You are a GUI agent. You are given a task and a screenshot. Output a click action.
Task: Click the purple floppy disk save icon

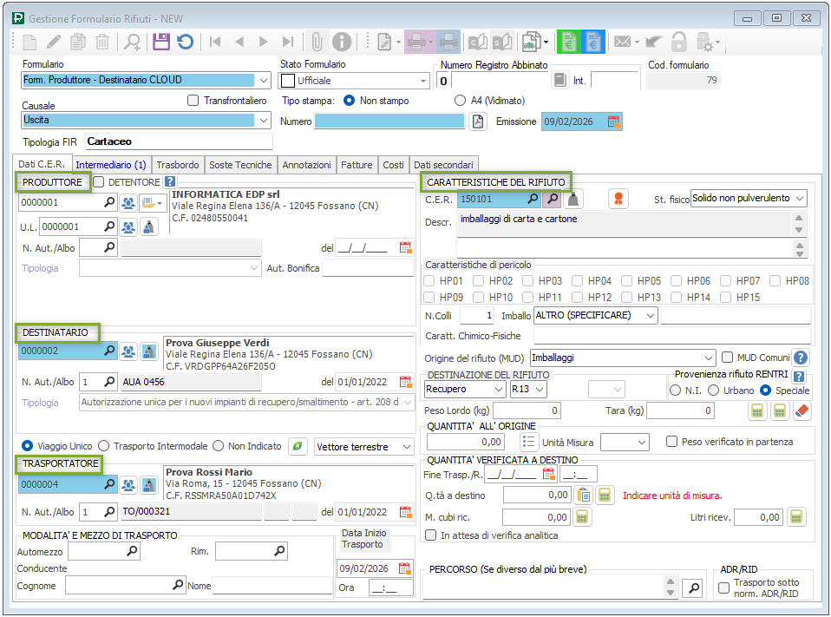pos(160,41)
